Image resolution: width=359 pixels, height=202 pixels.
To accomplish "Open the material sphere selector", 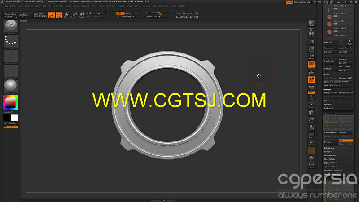I will click(x=10, y=87).
